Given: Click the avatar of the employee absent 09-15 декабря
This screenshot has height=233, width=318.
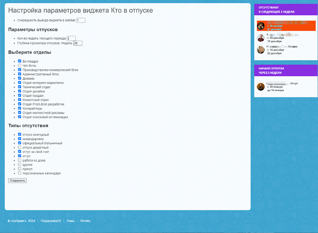Looking at the screenshot, I should click(260, 38).
